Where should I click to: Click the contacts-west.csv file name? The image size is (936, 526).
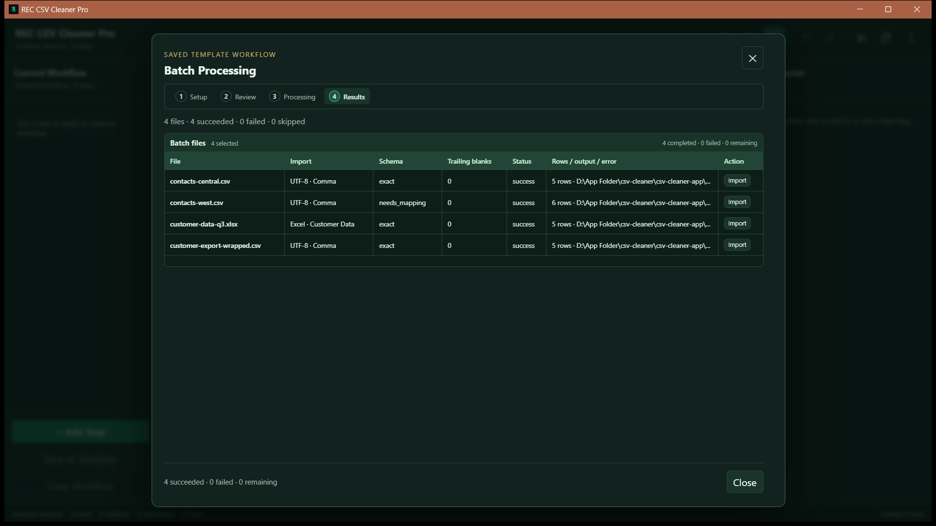[x=196, y=203]
